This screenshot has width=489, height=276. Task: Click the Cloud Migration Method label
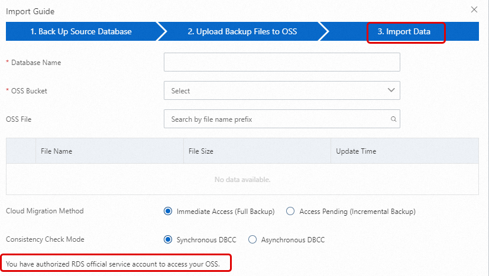coord(45,212)
